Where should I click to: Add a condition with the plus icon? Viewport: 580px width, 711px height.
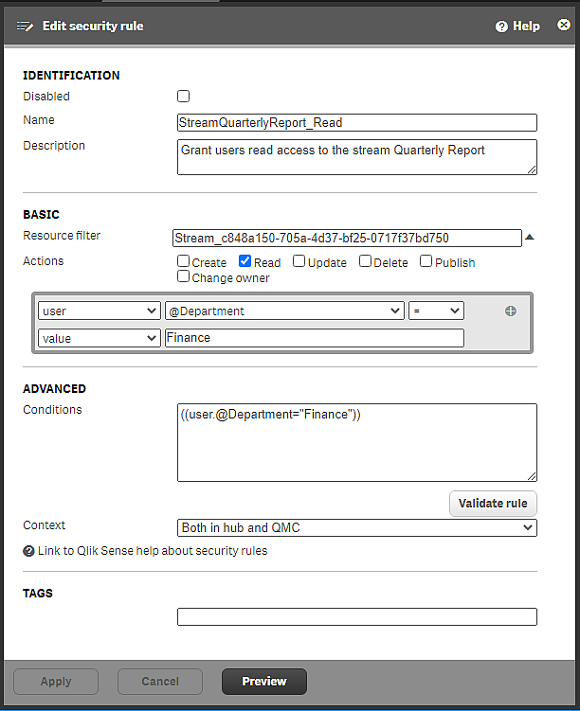click(511, 311)
